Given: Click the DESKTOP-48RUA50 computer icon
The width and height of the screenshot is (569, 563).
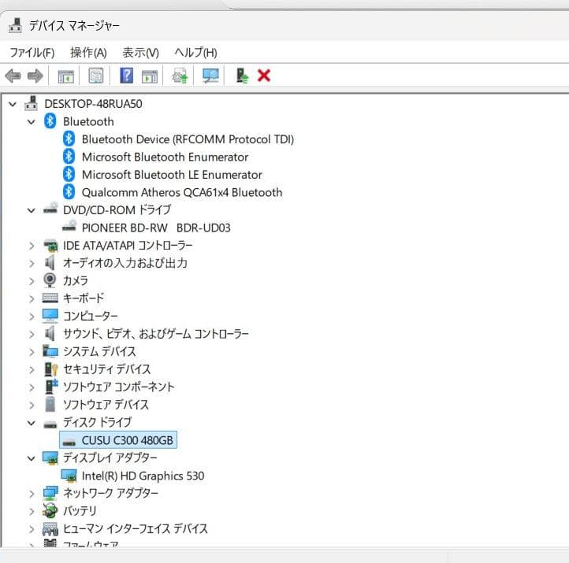Looking at the screenshot, I should pos(32,103).
